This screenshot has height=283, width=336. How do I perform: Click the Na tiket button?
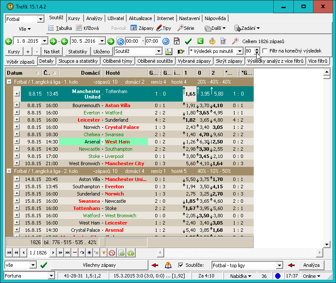(x=52, y=52)
